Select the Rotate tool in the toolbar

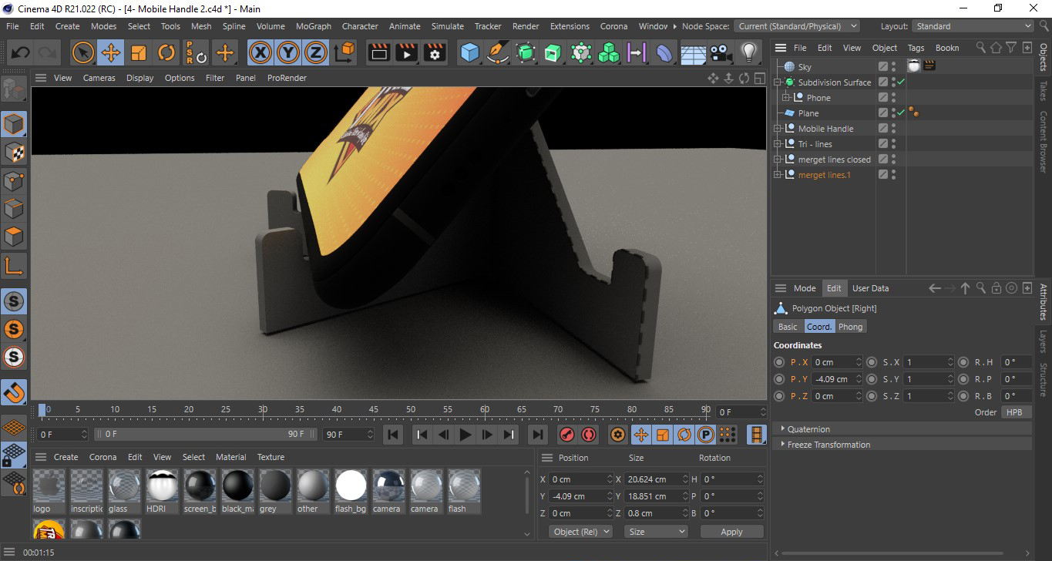tap(166, 52)
